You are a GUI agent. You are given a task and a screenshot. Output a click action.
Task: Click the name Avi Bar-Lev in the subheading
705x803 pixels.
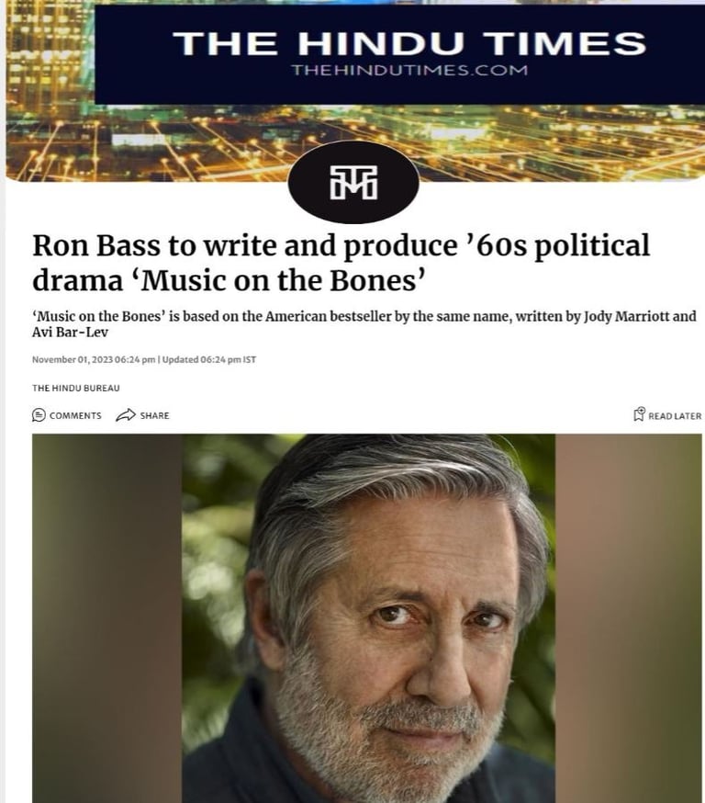click(70, 332)
